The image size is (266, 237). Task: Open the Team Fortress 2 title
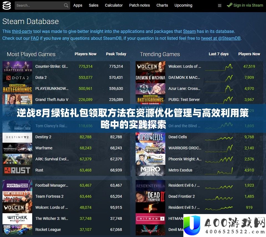(49, 196)
